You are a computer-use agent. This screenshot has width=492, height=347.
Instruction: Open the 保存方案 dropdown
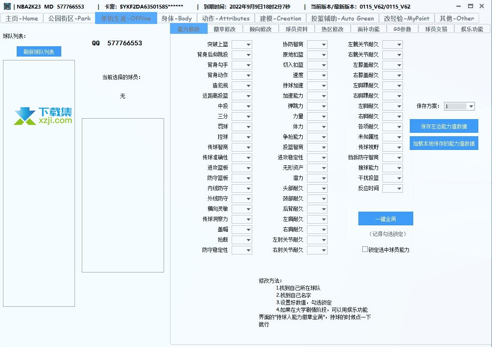459,106
